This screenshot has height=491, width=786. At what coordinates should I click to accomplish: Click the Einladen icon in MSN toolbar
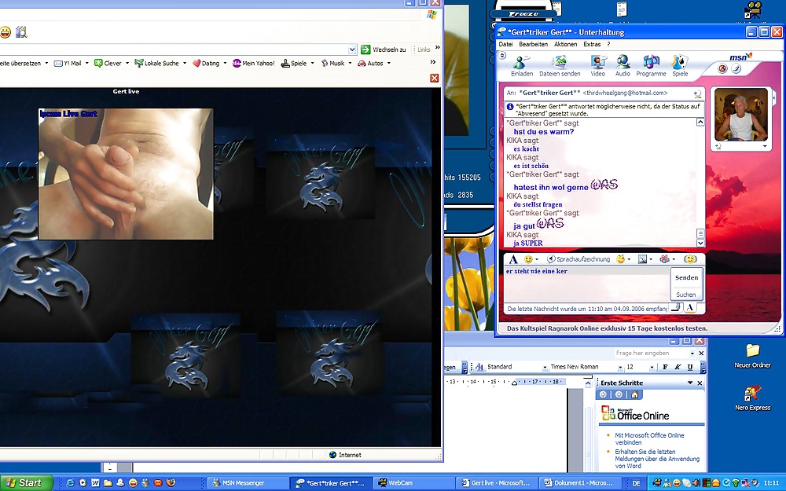click(521, 63)
